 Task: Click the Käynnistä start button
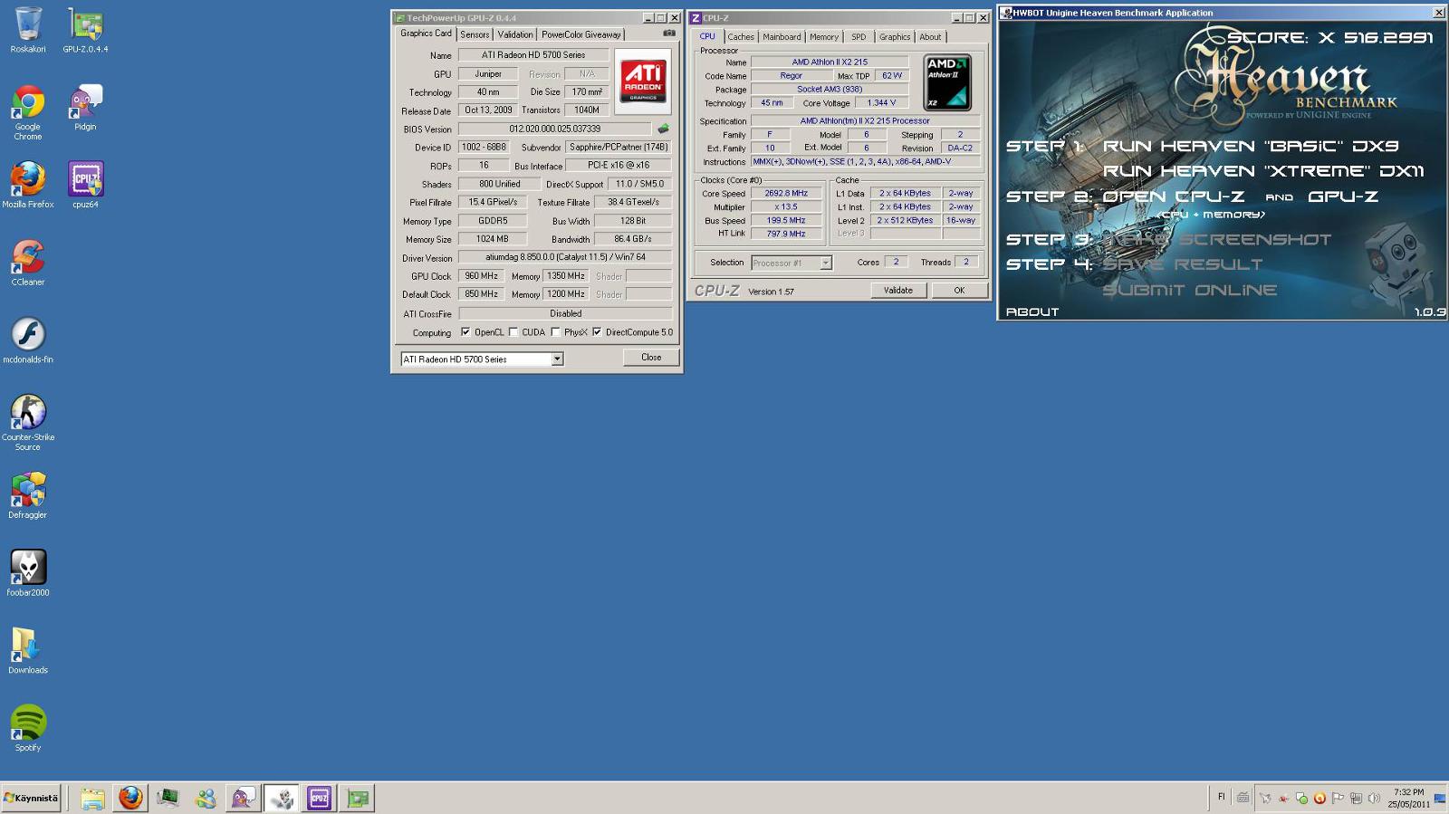click(x=32, y=798)
